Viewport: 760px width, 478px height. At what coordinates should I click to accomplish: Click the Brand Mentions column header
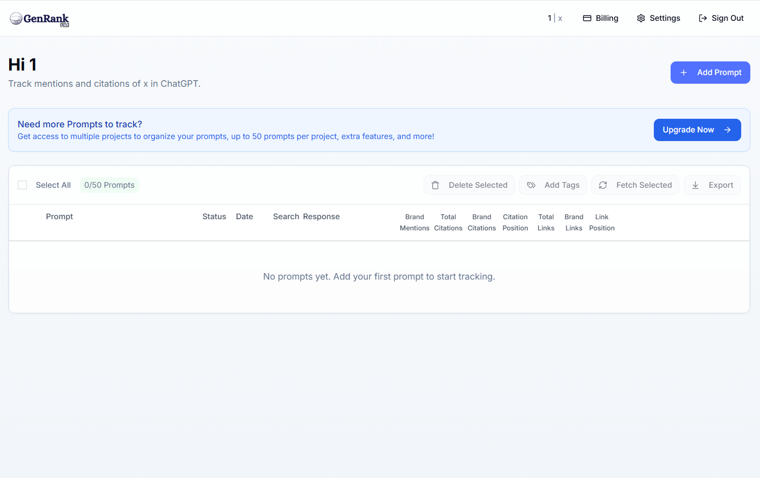coord(415,222)
